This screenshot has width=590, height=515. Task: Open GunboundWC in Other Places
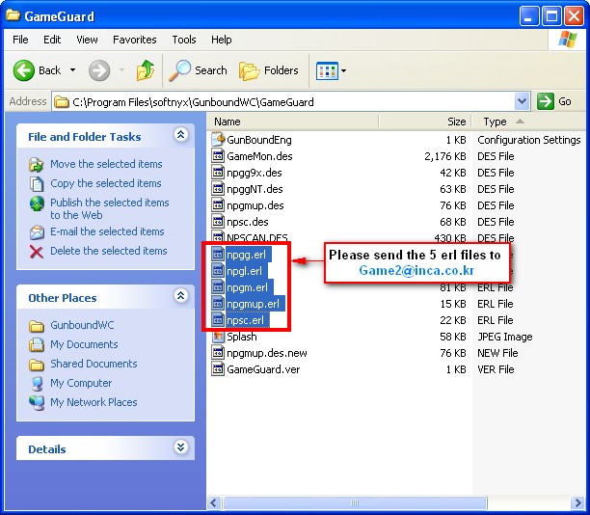(x=82, y=325)
